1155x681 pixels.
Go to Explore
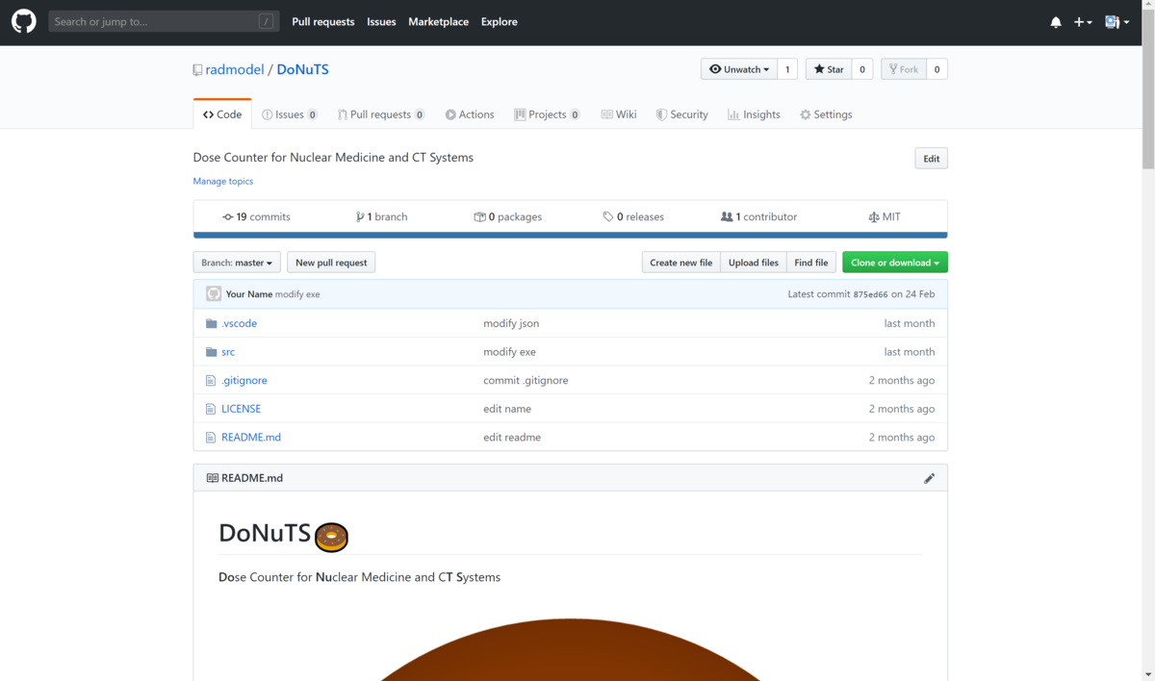pyautogui.click(x=500, y=21)
